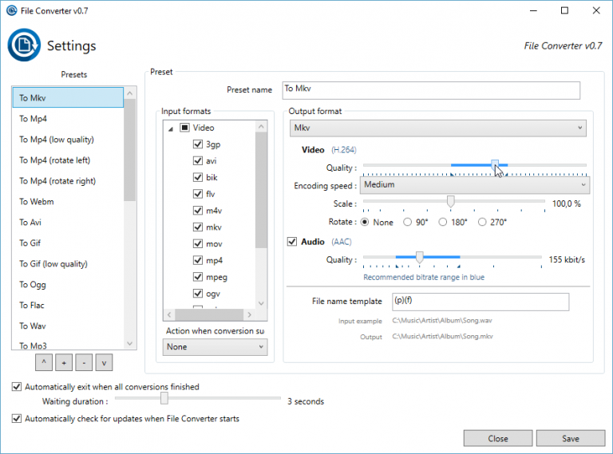Screen dimensions: 613x454
Task: Open the Mkv output format dropdown
Action: 438,128
